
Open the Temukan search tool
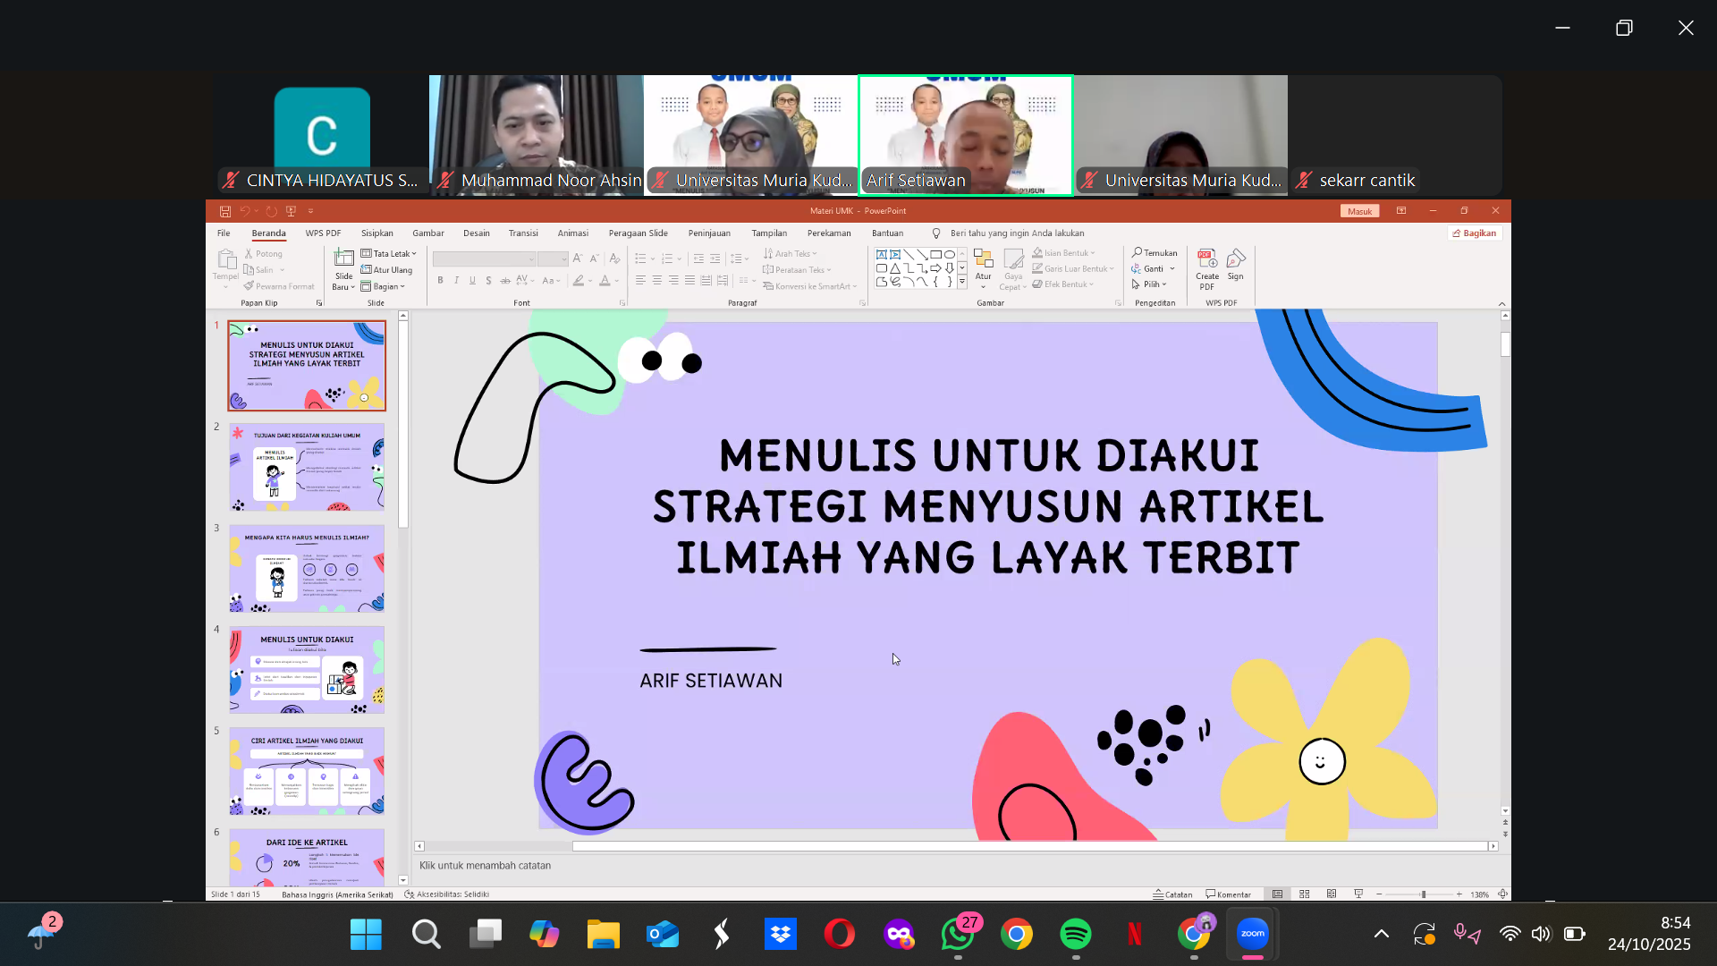coord(1155,253)
